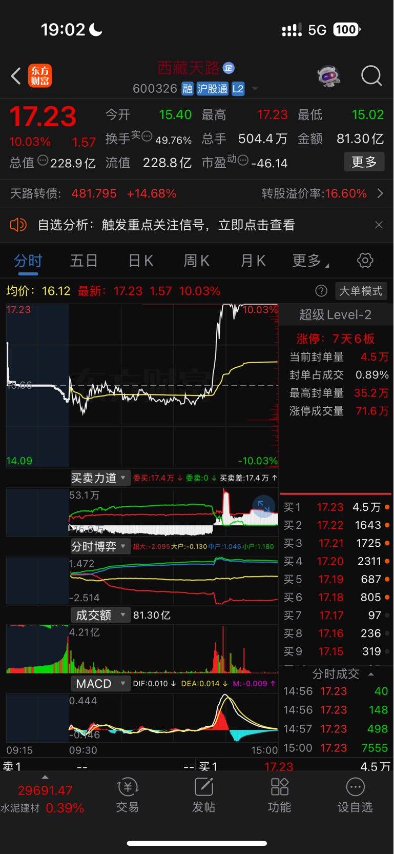Tap the 沪股通 badge
The image size is (394, 854).
pos(212,89)
